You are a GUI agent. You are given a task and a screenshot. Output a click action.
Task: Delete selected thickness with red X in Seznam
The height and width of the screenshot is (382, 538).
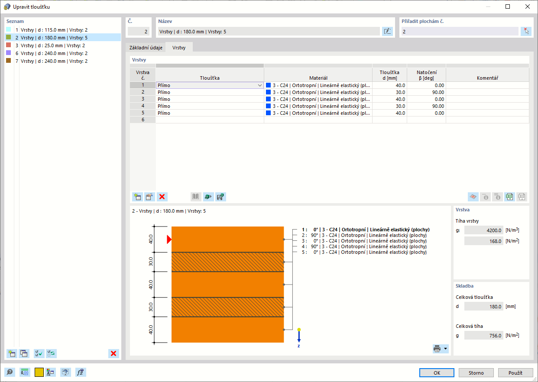113,353
